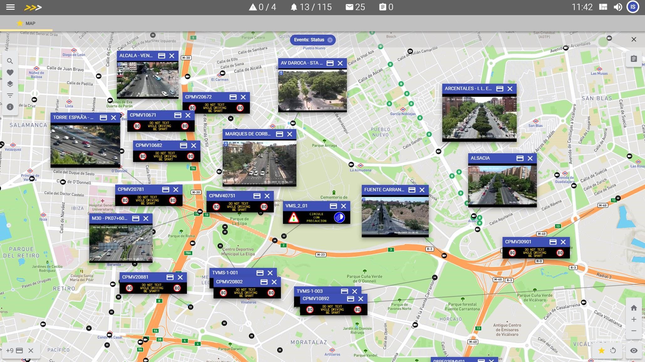Open the main hamburger menu
The width and height of the screenshot is (645, 362).
point(10,7)
